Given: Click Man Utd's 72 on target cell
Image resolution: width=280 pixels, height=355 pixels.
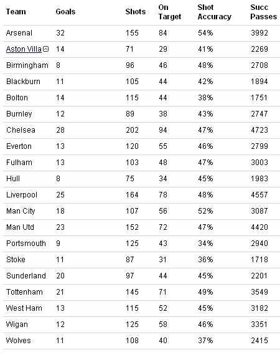Looking at the screenshot, I should click(x=163, y=227).
